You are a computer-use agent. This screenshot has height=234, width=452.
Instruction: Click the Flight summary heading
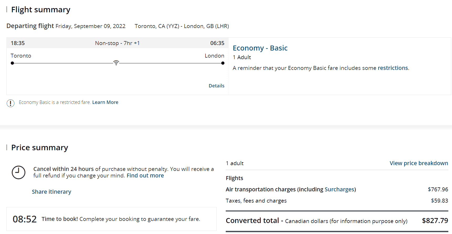(41, 10)
